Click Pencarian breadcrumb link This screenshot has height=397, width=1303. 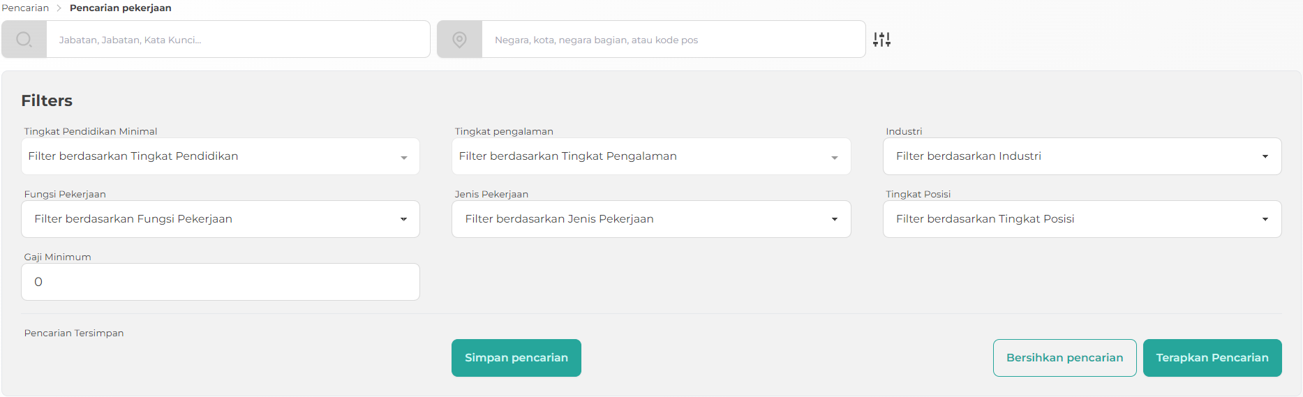point(25,8)
